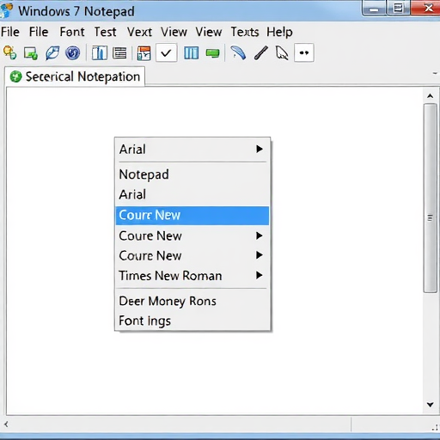Click the green rectangle toolbar icon

coord(212,53)
